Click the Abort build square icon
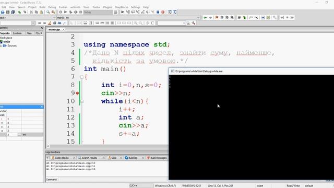Image resolution: width=334 pixels, height=188 pixels. [x=81, y=12]
